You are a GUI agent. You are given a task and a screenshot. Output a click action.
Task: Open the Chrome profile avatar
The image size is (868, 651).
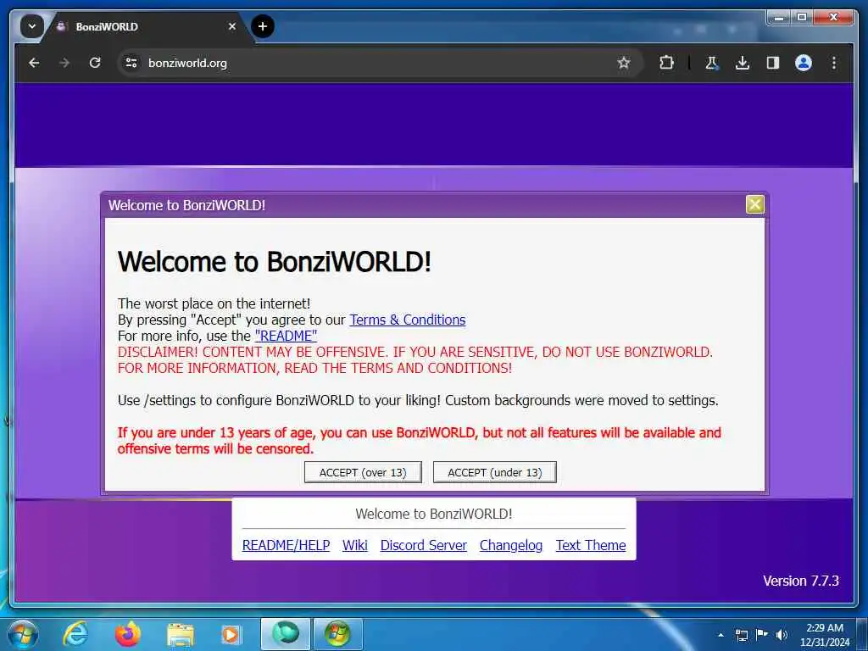tap(804, 63)
